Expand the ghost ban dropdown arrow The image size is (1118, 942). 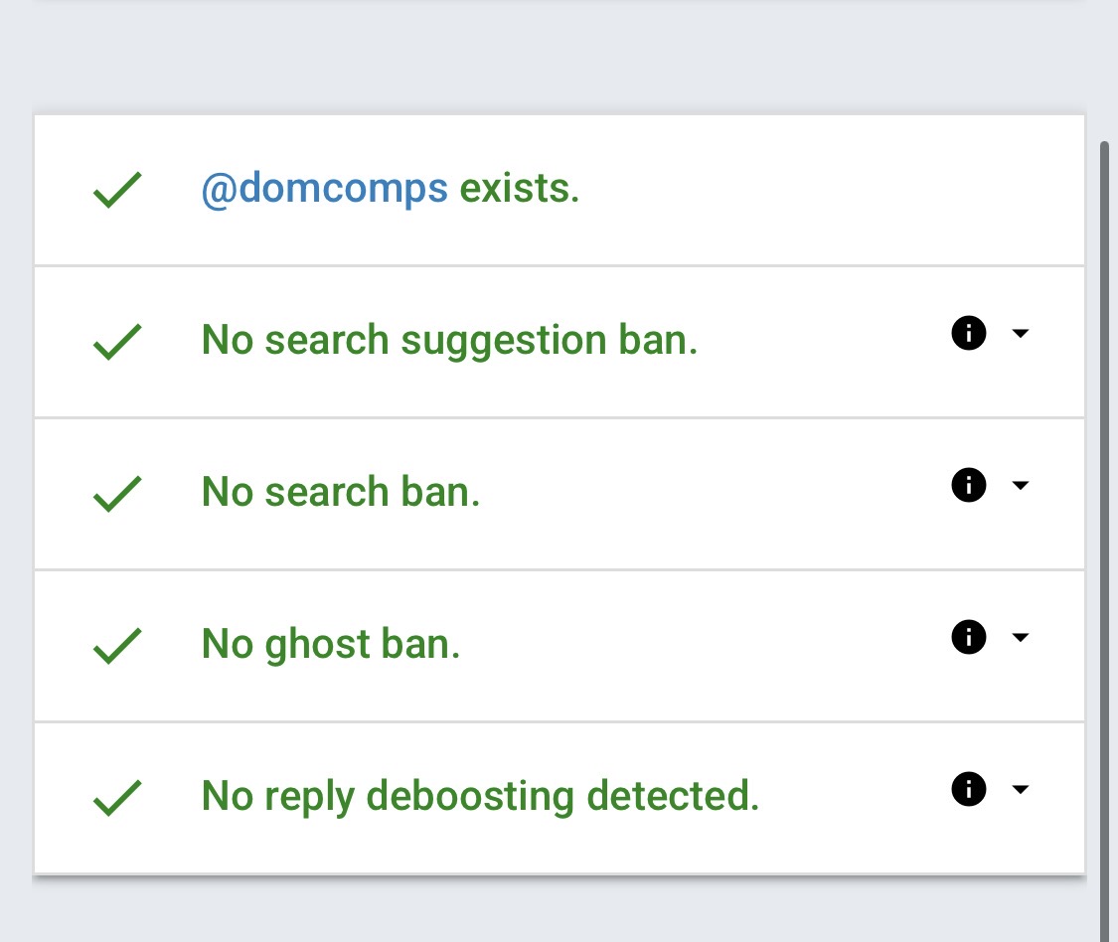point(1021,637)
